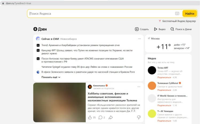
Task: Click the Видео play icon
Action: point(155,29)
